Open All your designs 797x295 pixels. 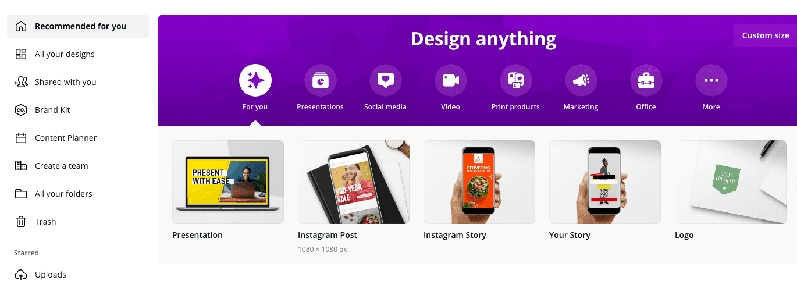click(64, 54)
